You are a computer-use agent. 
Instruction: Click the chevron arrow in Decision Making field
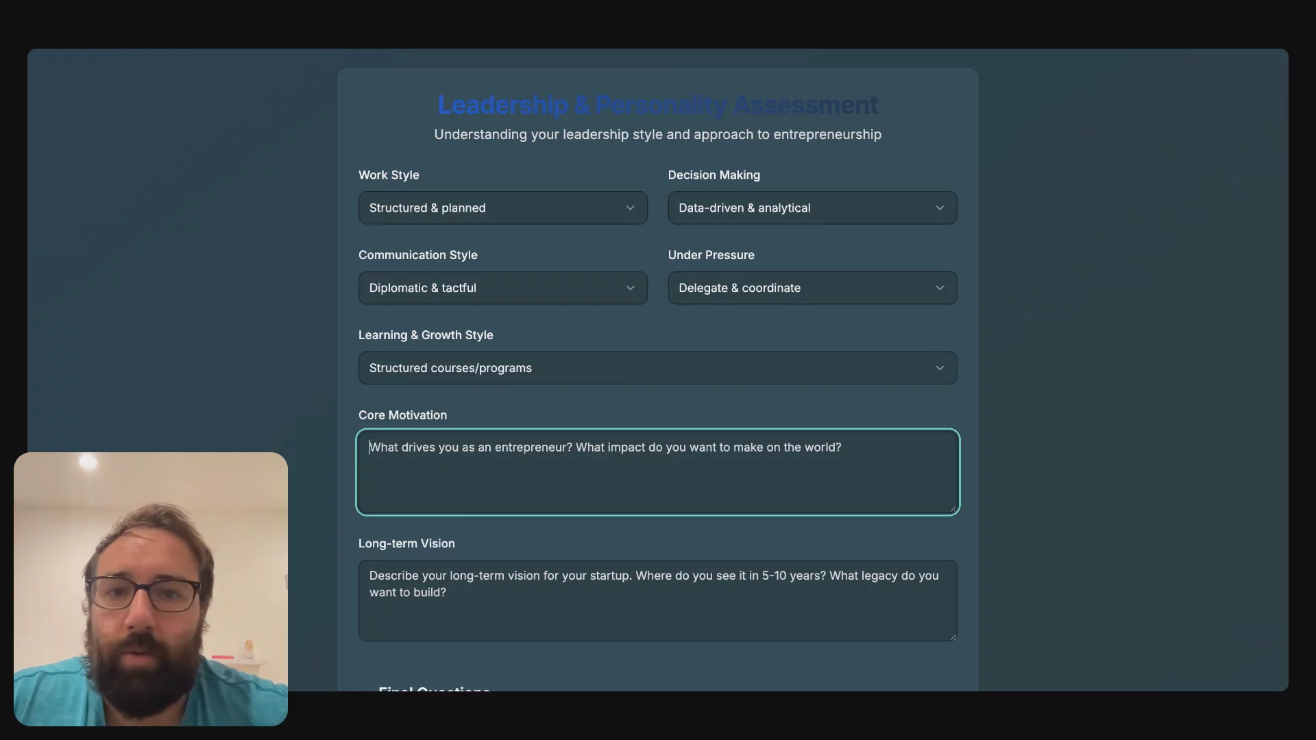click(x=940, y=208)
